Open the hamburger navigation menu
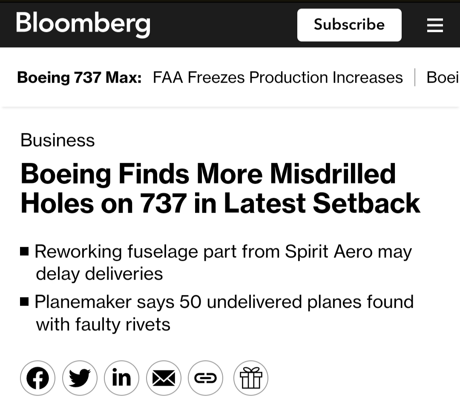 pos(435,25)
